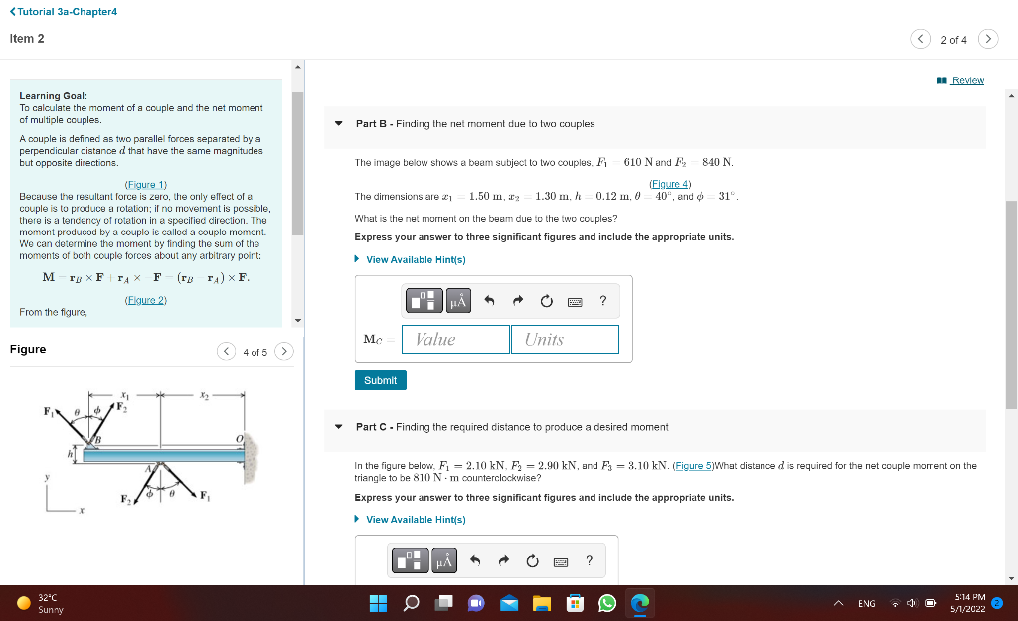The width and height of the screenshot is (1018, 621).
Task: Click the Value input field
Action: (455, 340)
